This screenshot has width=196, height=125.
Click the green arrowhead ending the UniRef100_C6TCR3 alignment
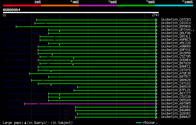pos(156,20)
